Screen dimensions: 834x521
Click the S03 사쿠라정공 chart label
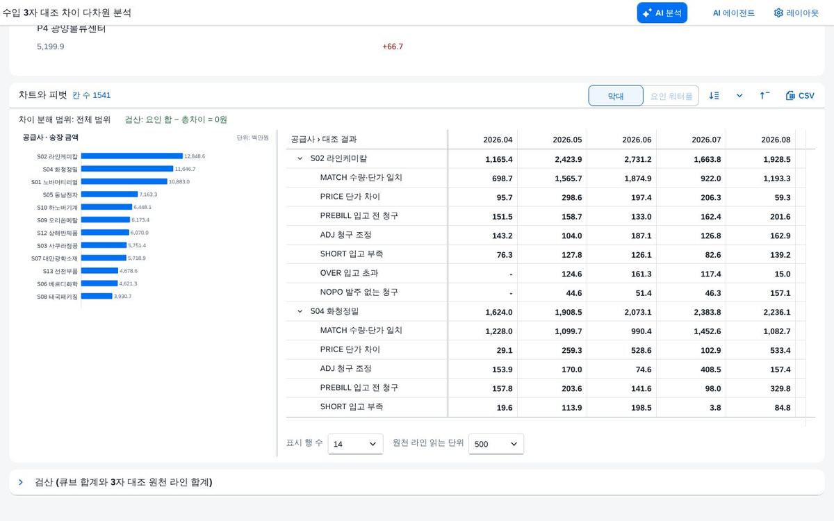58,246
